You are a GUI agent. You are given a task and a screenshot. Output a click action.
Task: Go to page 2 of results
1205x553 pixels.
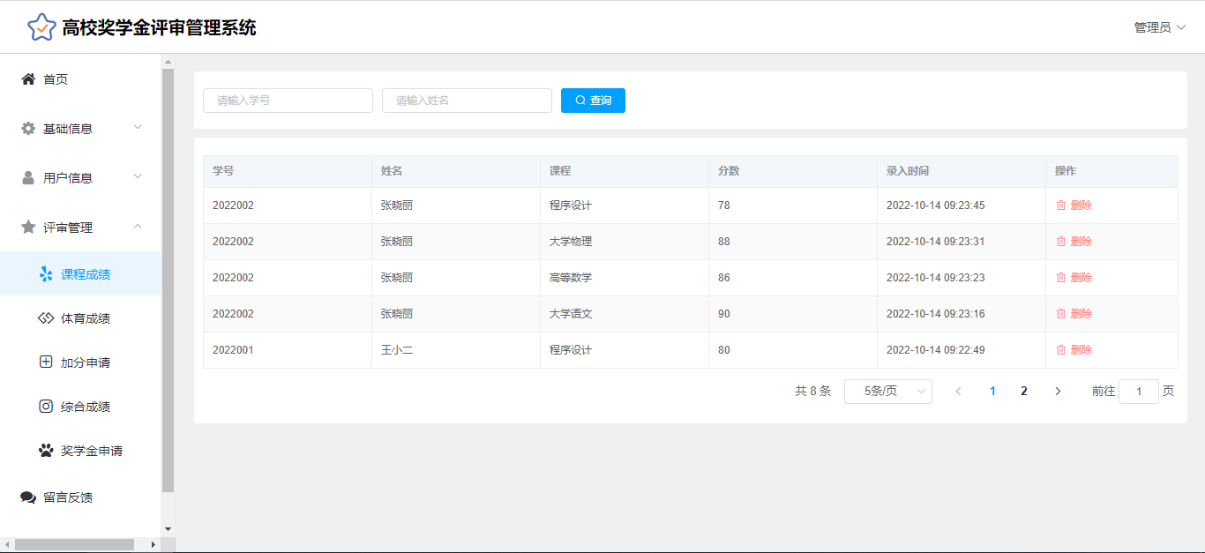[1023, 392]
